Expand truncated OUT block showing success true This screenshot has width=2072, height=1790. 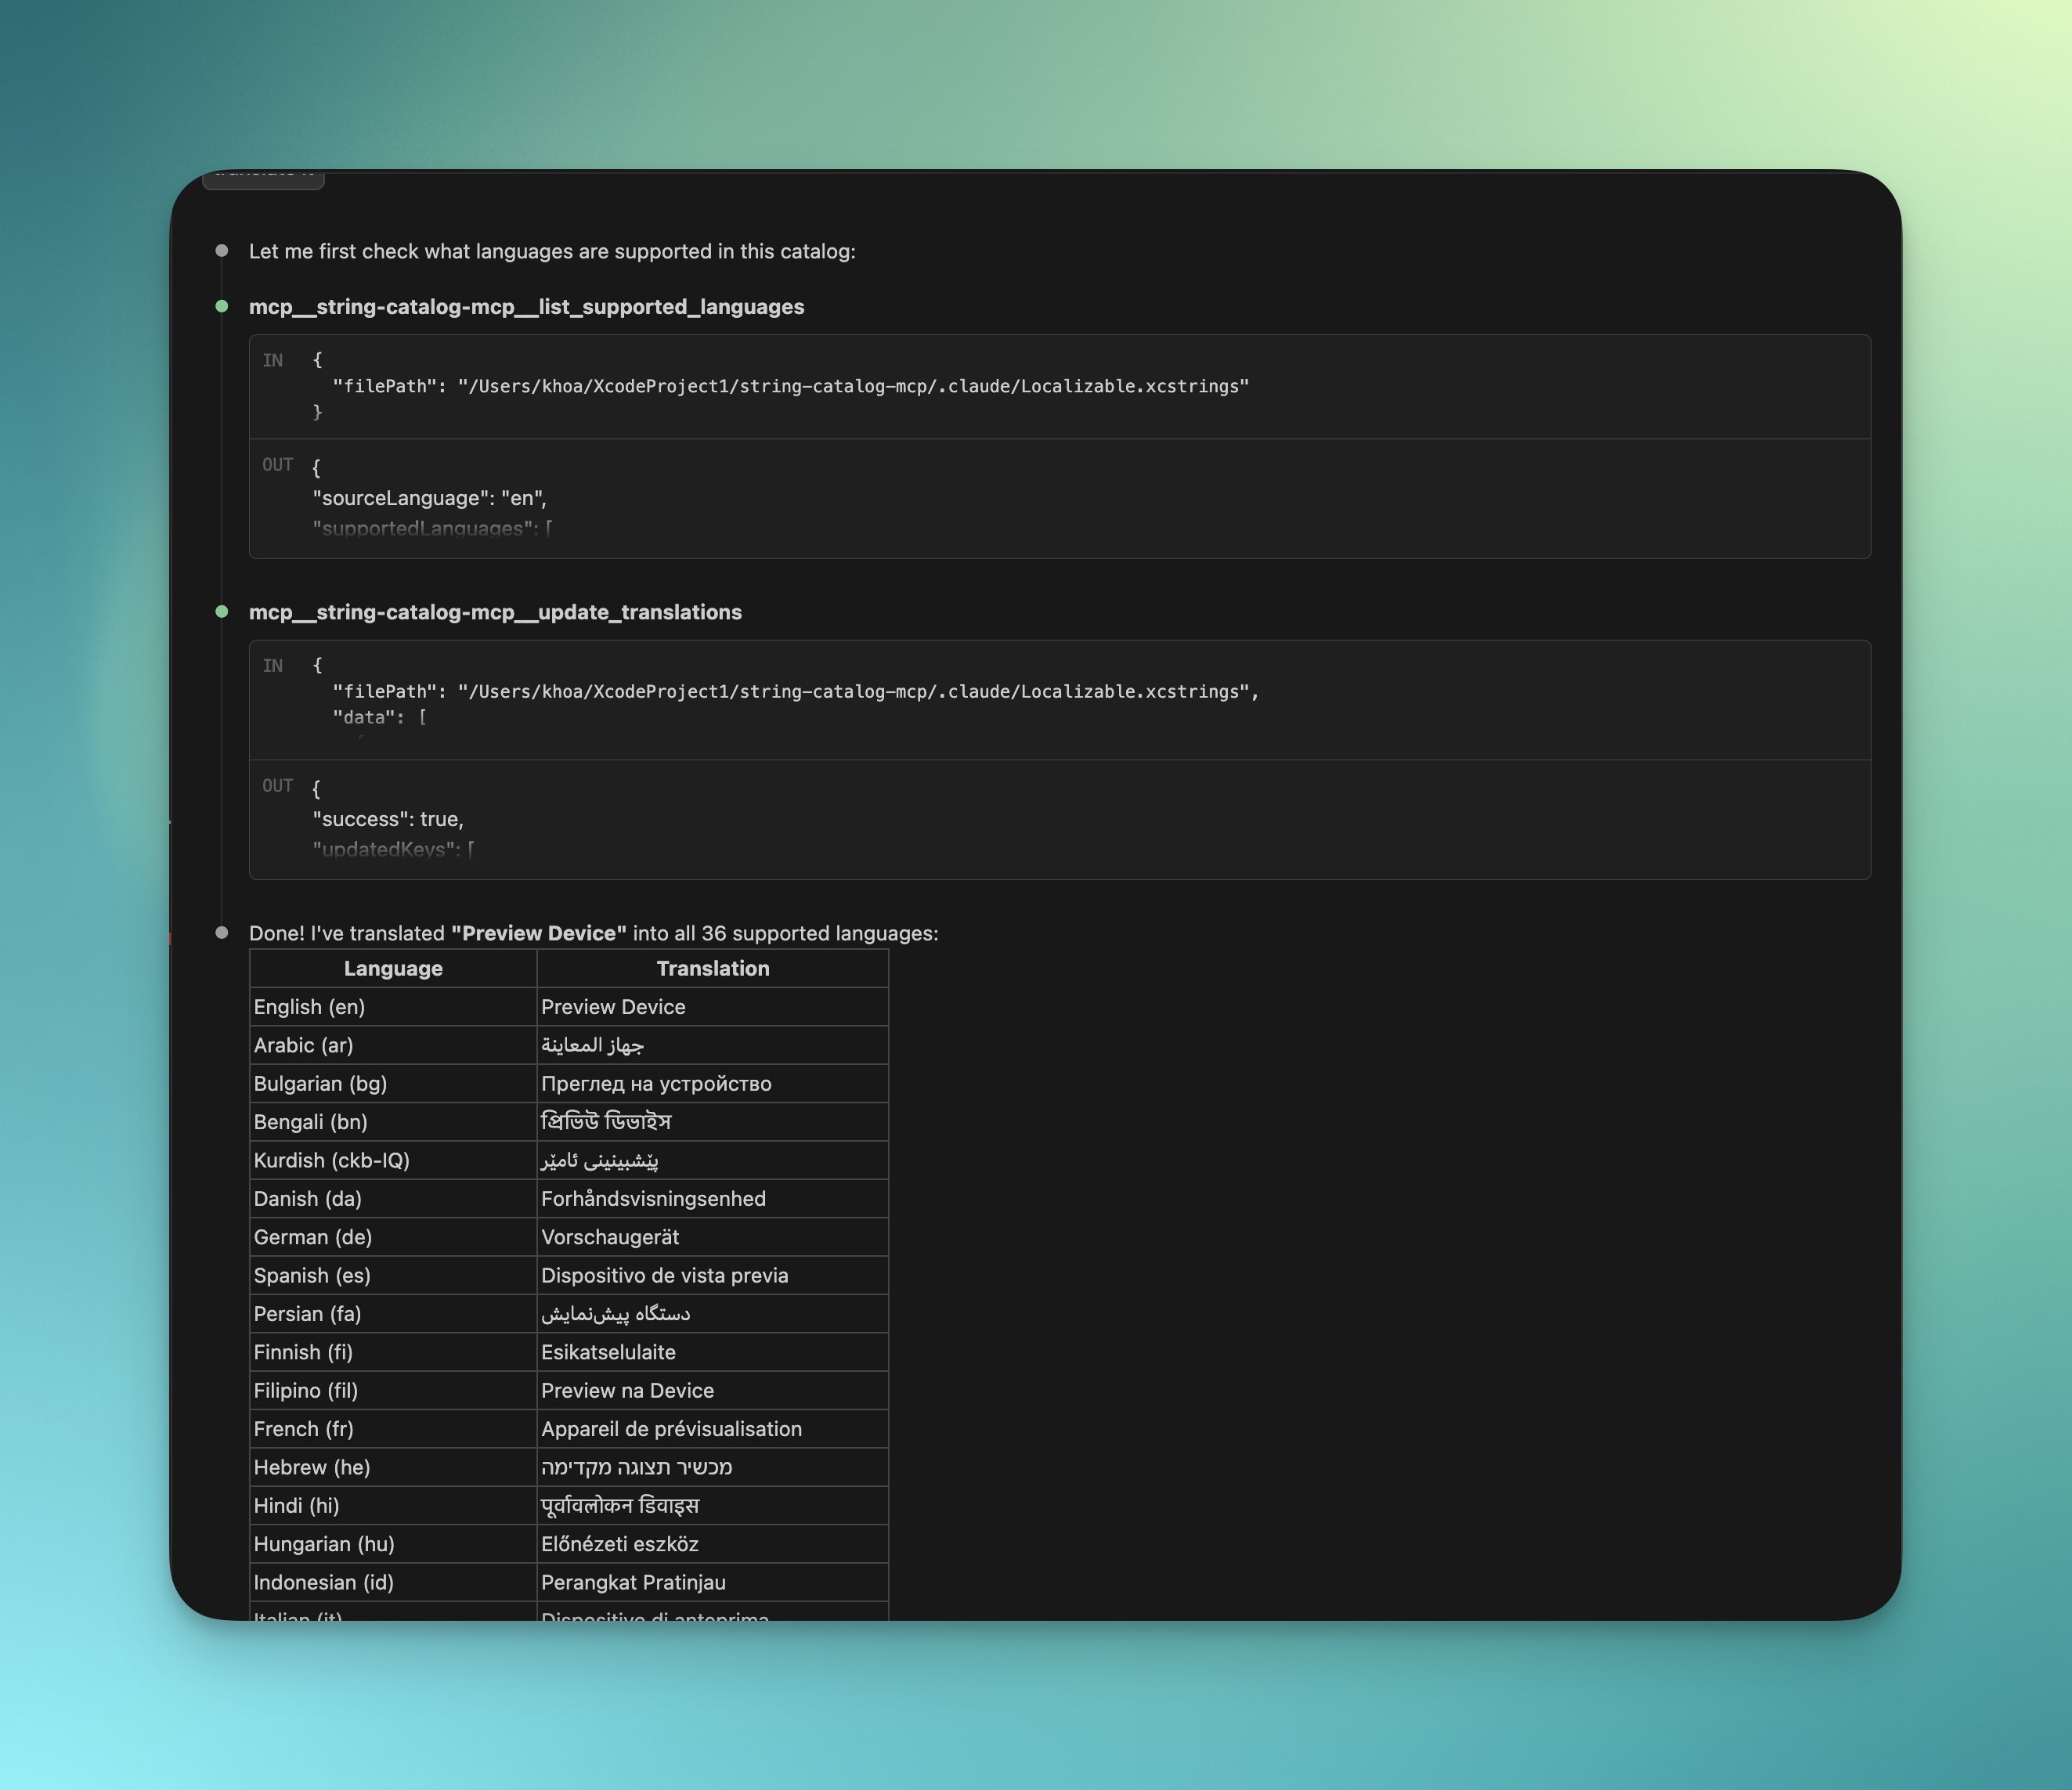point(1059,819)
